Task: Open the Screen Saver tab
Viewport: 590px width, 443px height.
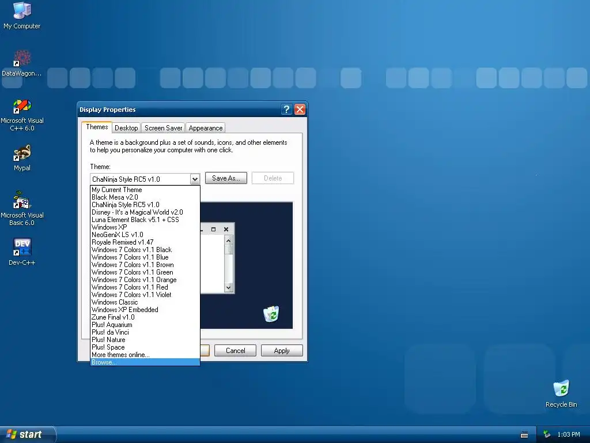Action: tap(163, 128)
